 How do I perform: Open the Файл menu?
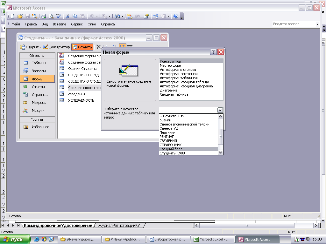coord(16,24)
